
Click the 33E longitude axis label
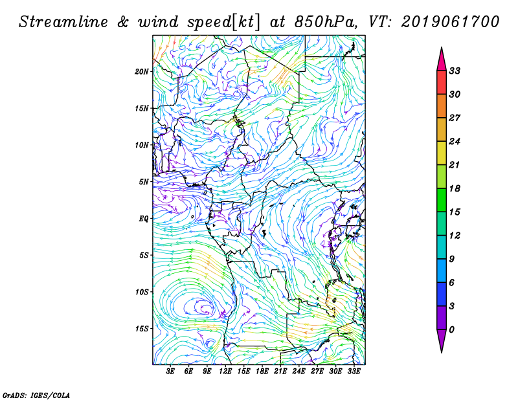click(354, 371)
